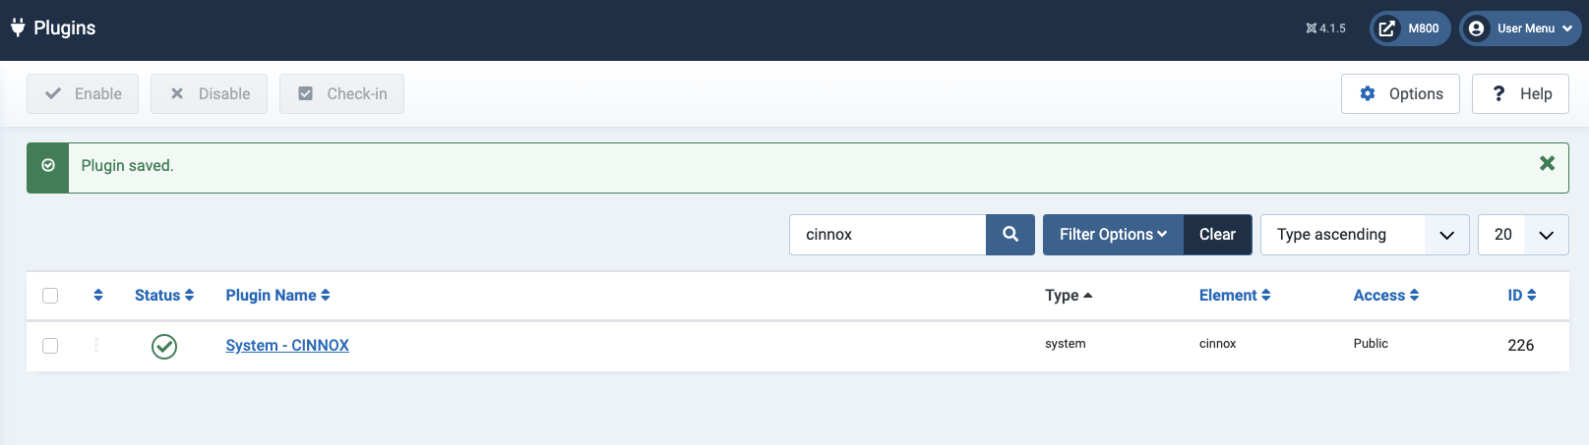Click the Joomla version 4.1.5 icon
Screen dimensions: 1589x445
[1312, 28]
